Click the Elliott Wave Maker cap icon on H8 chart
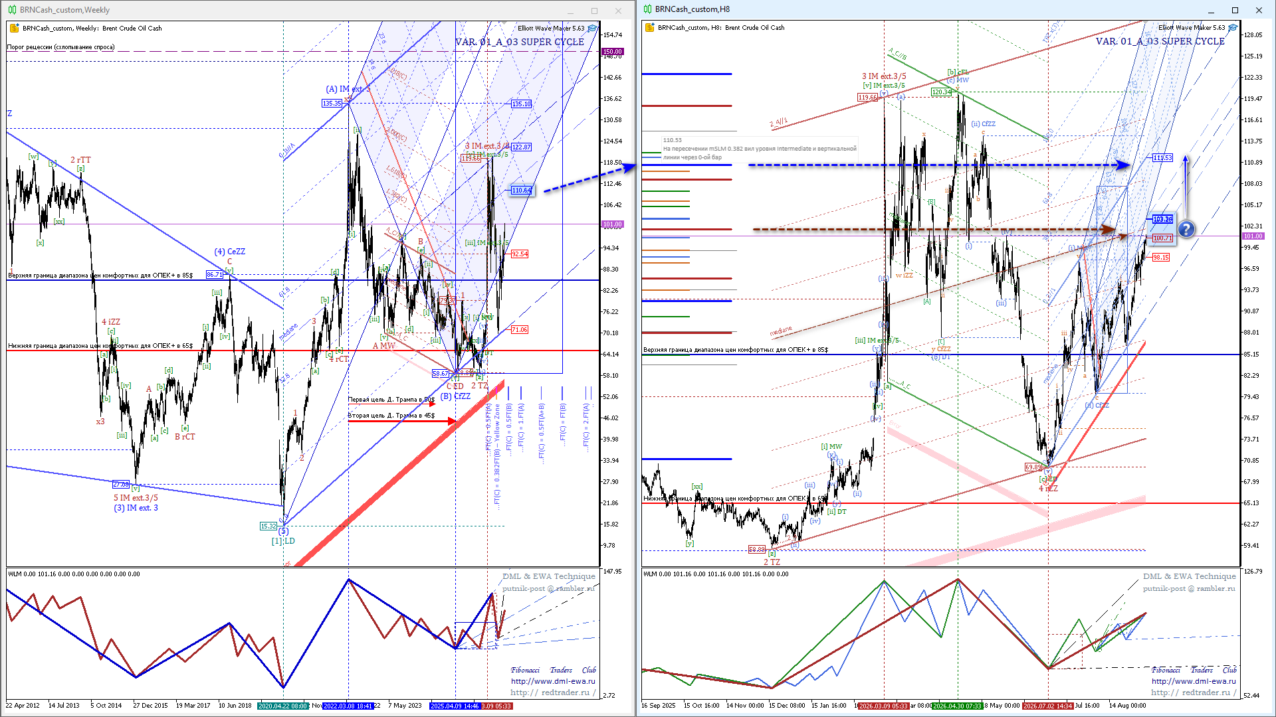The height and width of the screenshot is (717, 1276). (1233, 27)
